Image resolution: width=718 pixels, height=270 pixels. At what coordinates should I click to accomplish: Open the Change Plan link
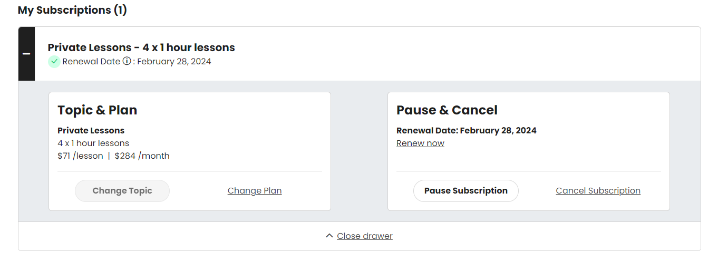tap(255, 191)
